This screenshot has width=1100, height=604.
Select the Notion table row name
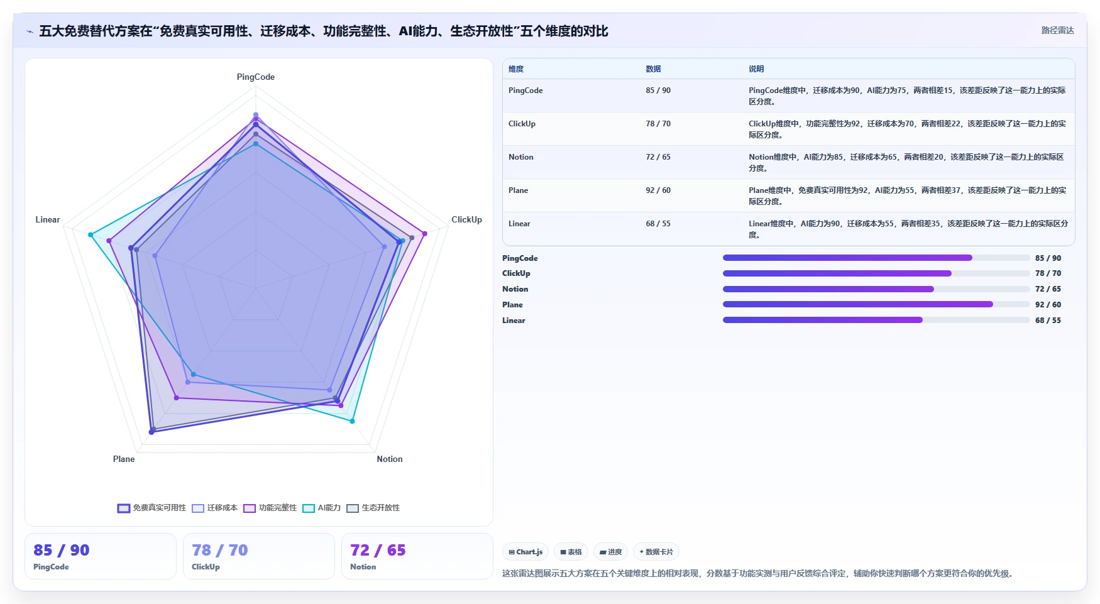pos(520,157)
